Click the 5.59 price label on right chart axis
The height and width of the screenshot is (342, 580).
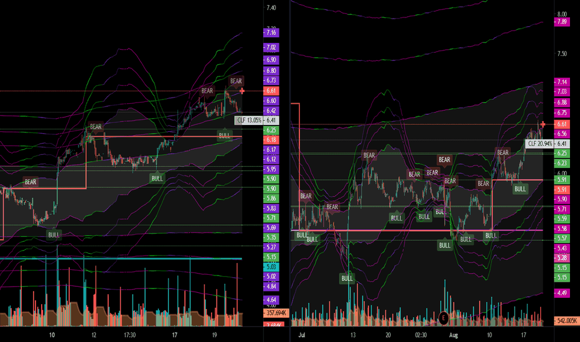pyautogui.click(x=562, y=218)
